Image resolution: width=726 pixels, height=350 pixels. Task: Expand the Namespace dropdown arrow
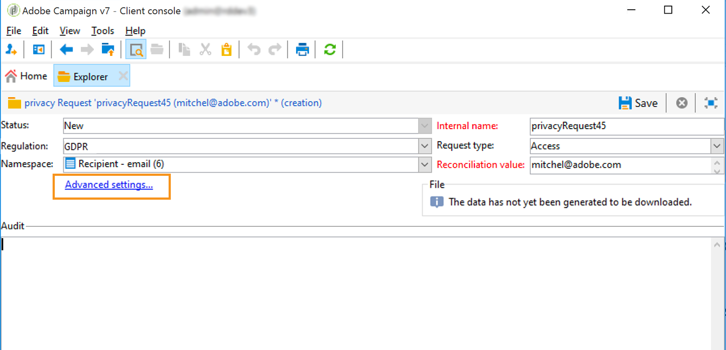(x=425, y=164)
